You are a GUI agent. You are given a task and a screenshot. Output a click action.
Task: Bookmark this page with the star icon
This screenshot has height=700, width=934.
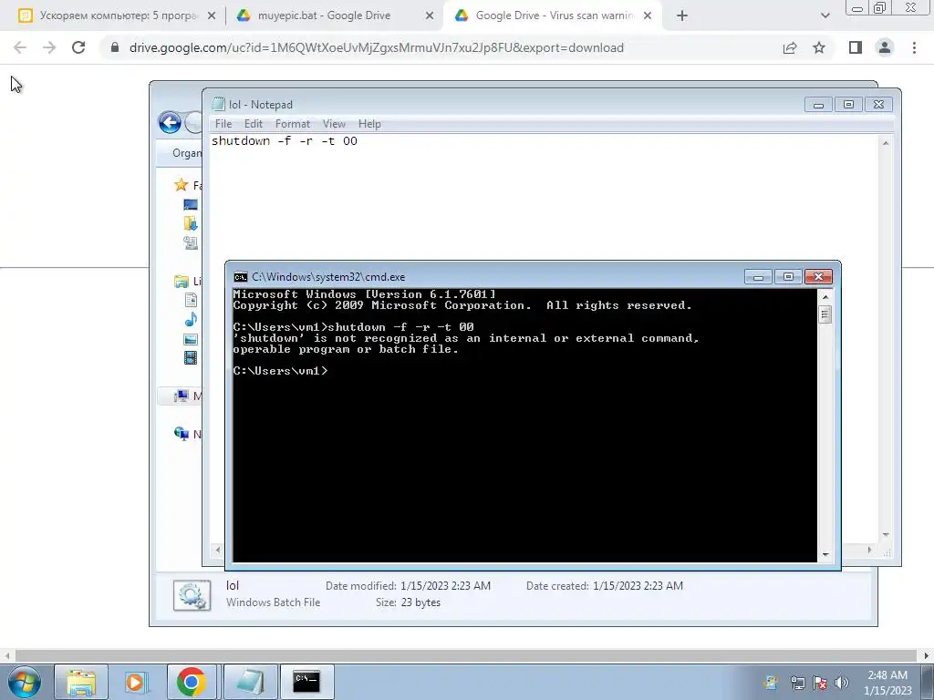coord(819,47)
